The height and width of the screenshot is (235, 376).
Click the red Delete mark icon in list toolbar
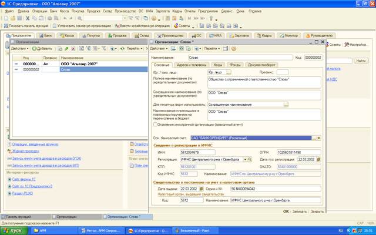(73, 49)
